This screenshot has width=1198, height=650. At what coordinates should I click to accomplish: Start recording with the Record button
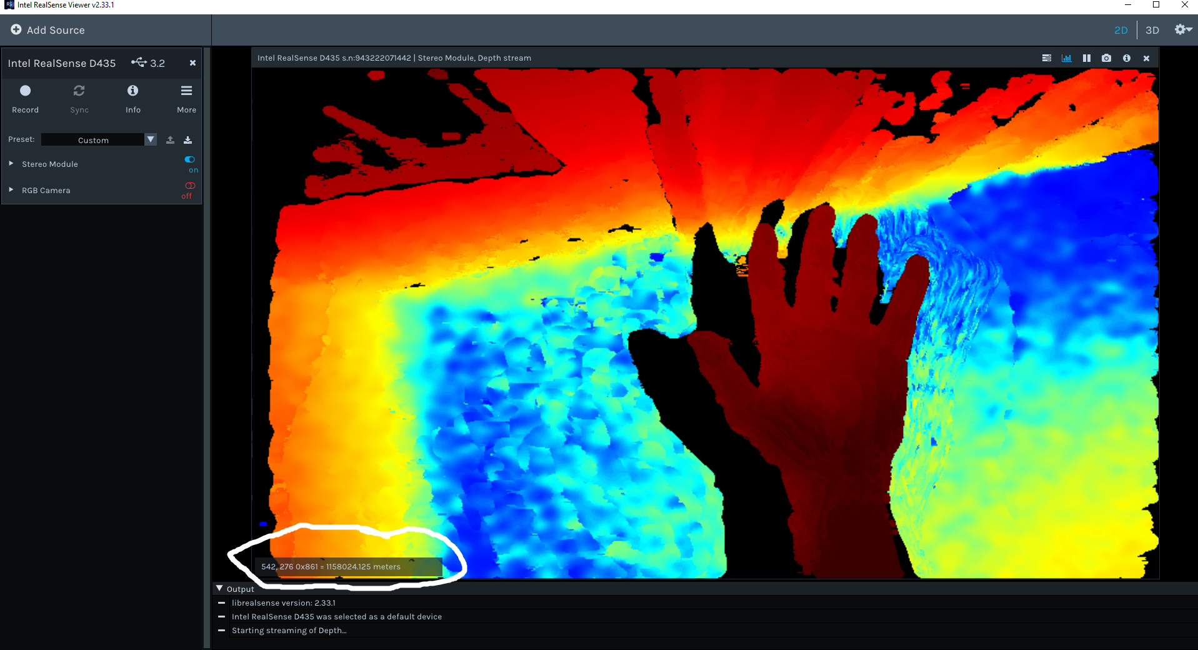tap(25, 99)
